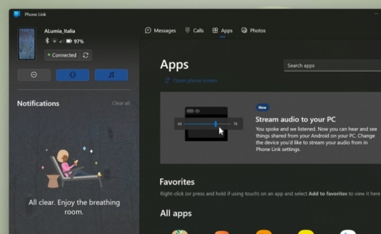381x234 pixels.
Task: Open the Photos tab
Action: [x=254, y=31]
